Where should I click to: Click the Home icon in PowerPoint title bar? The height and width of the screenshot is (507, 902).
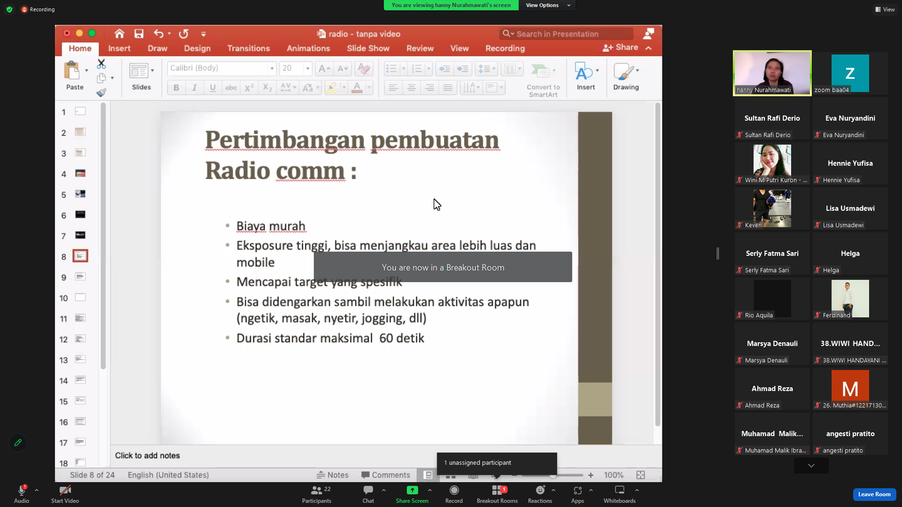pos(119,34)
